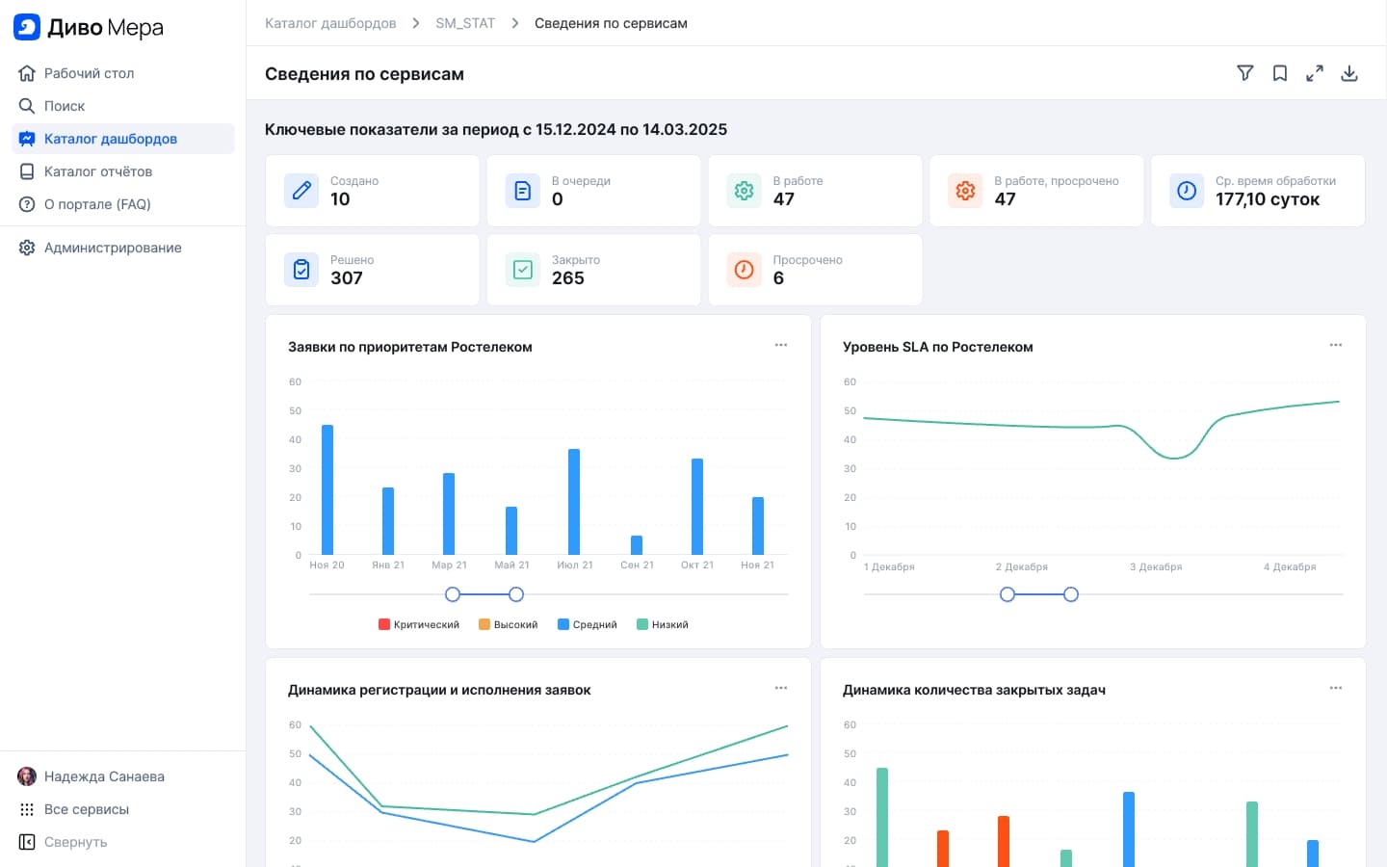Select the Все сервисы grid icon

(x=27, y=809)
